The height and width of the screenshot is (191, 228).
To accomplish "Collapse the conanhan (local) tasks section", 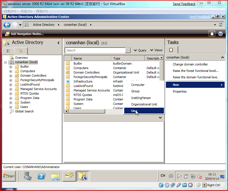I will point(222,57).
